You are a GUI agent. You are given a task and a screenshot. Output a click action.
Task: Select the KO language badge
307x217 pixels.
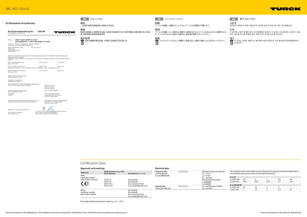click(x=234, y=19)
